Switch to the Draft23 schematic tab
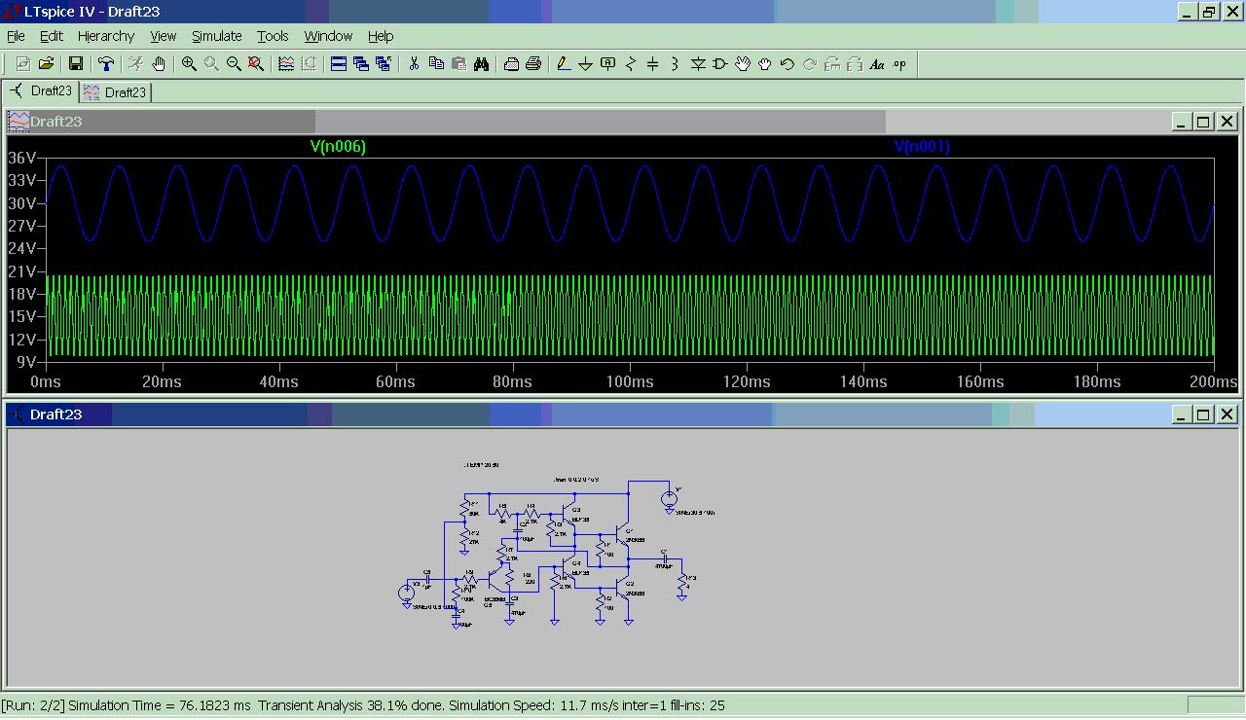The height and width of the screenshot is (720, 1246). click(41, 91)
